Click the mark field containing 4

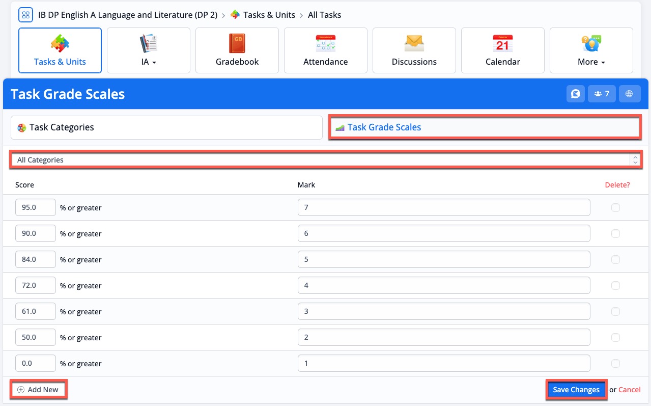(444, 285)
